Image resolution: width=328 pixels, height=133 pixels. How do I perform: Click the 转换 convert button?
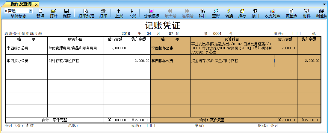tap(229, 13)
